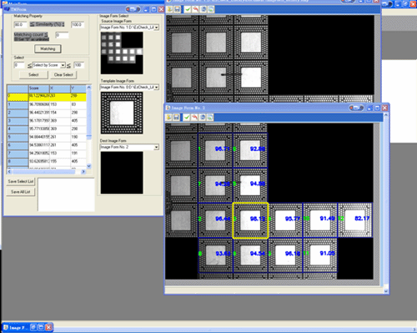Click the Clear Select button
Image resolution: width=417 pixels, height=333 pixels.
click(63, 75)
